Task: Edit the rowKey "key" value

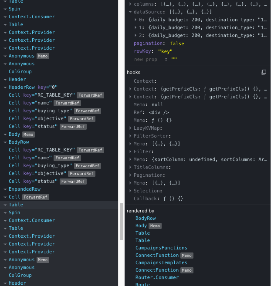Action: pos(165,51)
